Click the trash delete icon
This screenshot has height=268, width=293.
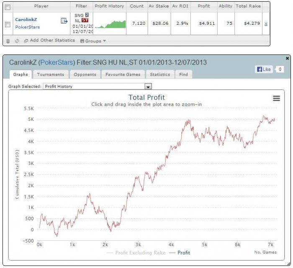point(8,41)
